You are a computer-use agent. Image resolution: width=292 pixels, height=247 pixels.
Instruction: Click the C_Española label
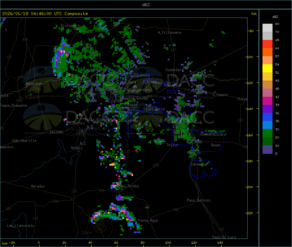click(140, 75)
